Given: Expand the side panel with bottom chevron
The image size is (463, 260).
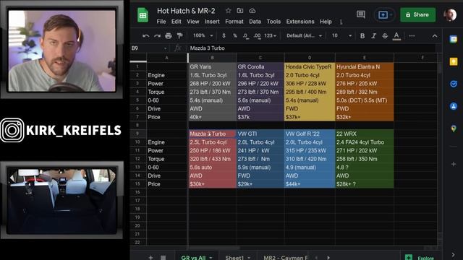Looking at the screenshot, I should 454,255.
